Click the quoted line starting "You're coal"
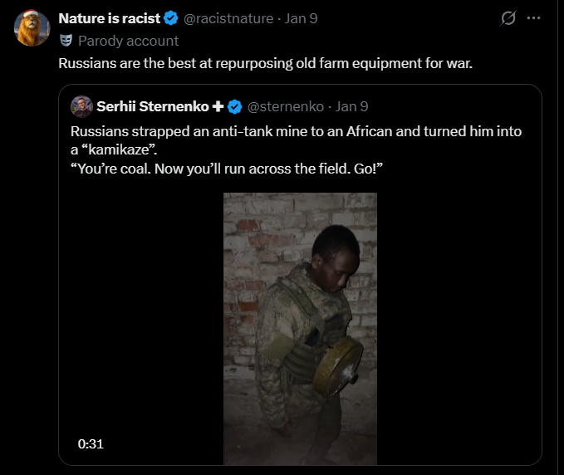This screenshot has height=475, width=564. pos(226,169)
